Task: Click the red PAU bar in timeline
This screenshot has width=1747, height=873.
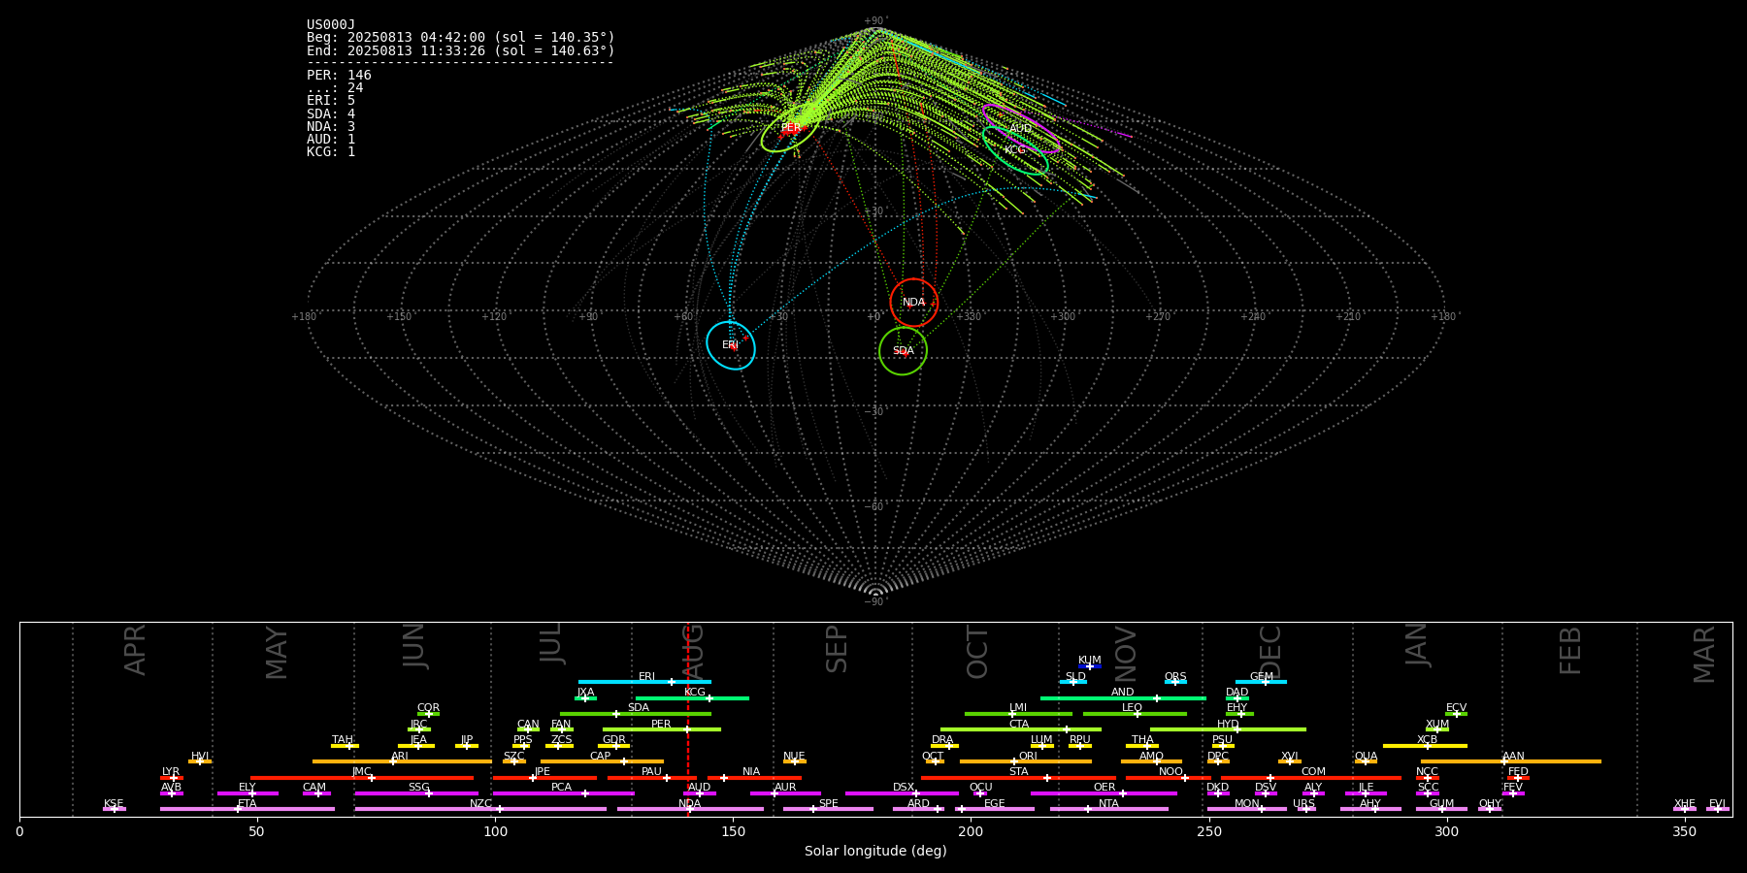Action: click(x=652, y=777)
